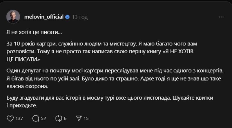Open replies with the comment bubble icon
This screenshot has width=232, height=128.
pyautogui.click(x=36, y=118)
